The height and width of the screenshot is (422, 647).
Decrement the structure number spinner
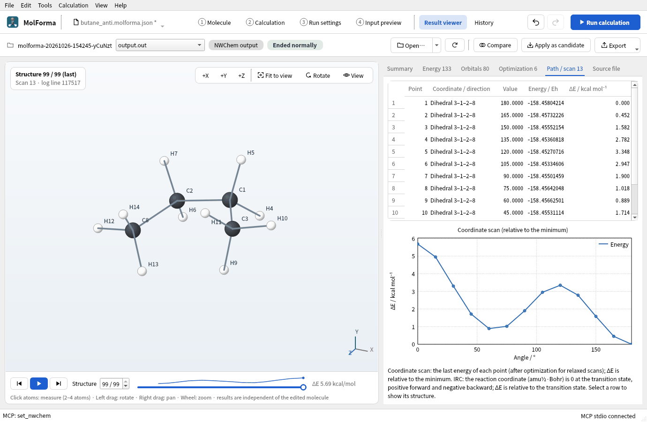(126, 386)
